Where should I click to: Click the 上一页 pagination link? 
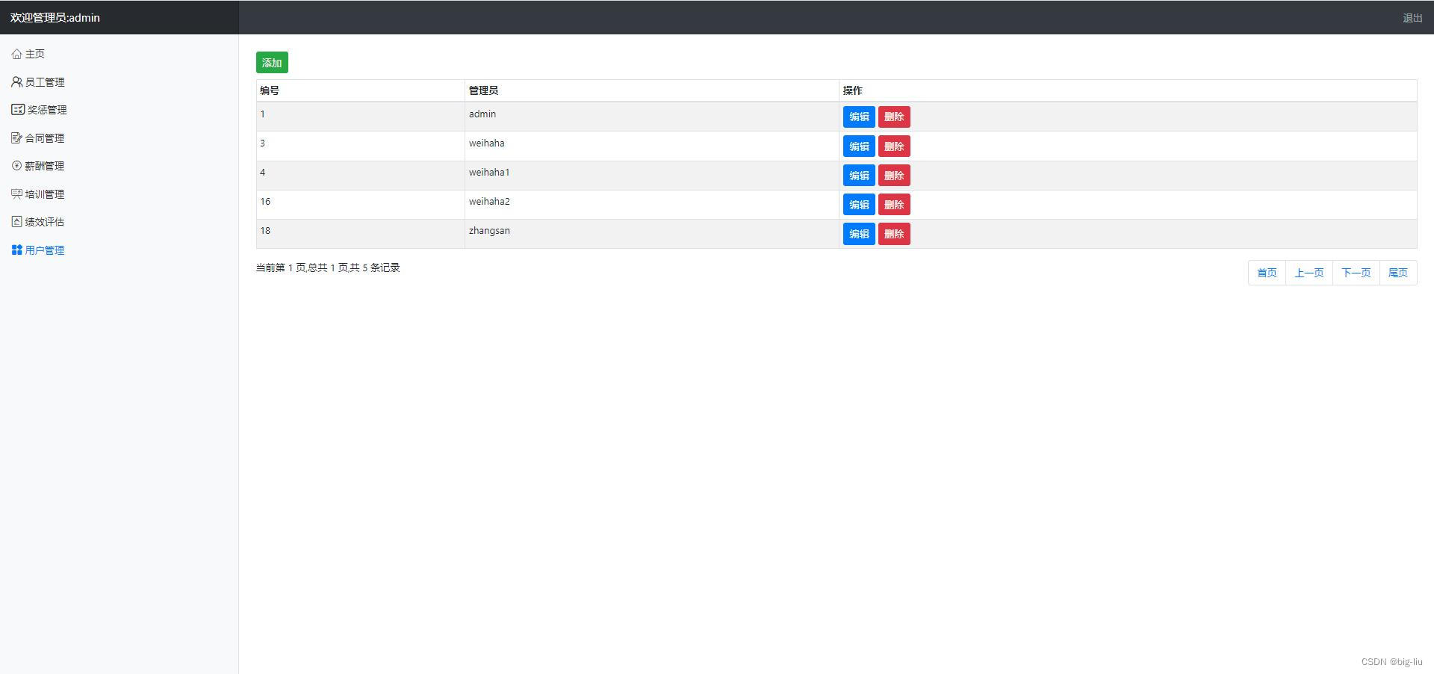pos(1309,273)
